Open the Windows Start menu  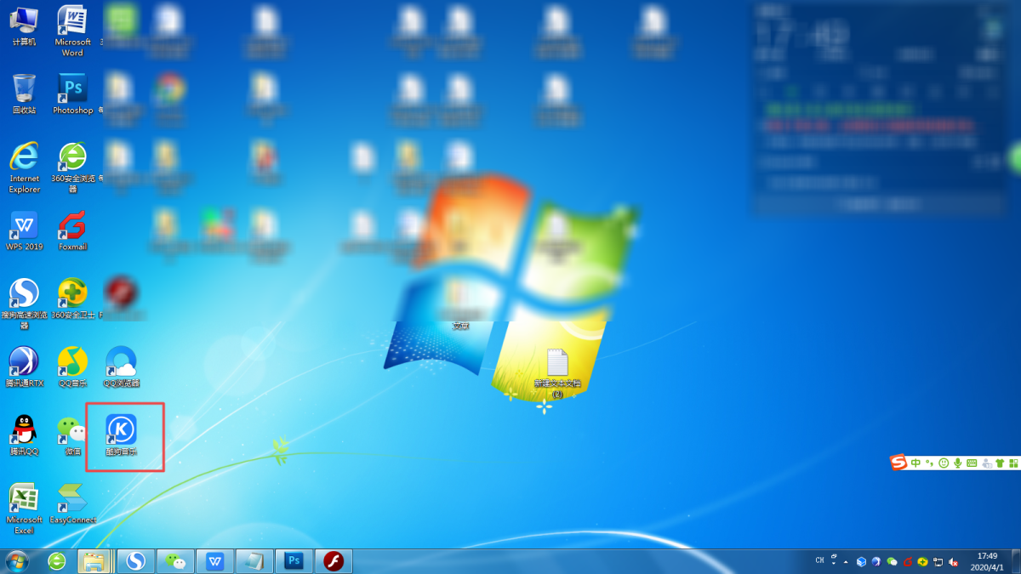[16, 561]
